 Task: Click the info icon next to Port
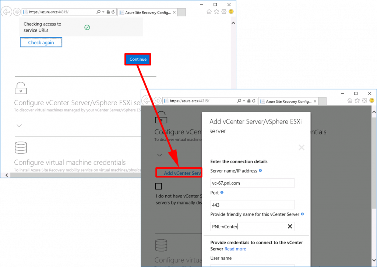pyautogui.click(x=223, y=193)
